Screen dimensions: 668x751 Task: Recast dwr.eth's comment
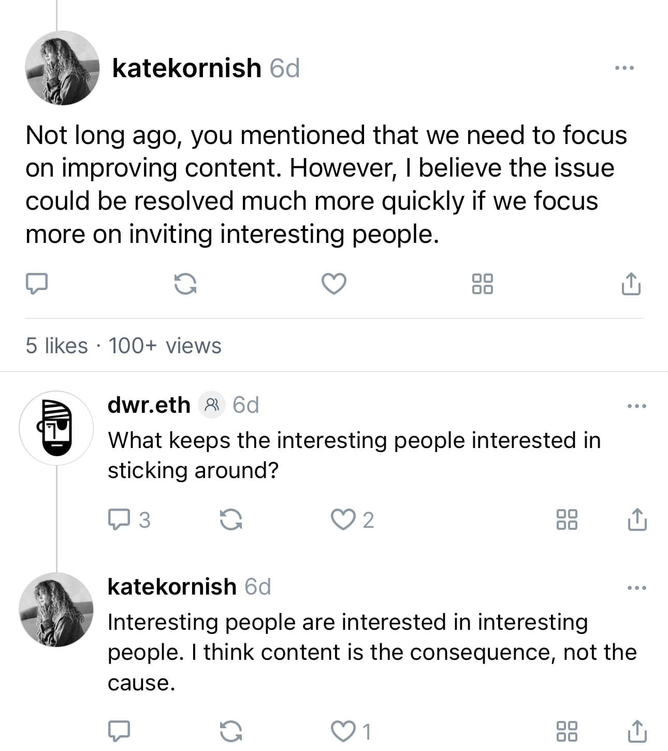pyautogui.click(x=231, y=519)
